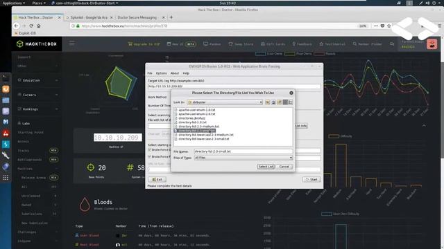This screenshot has height=249, width=444.
Task: Open a new Firefox tab
Action: click(171, 17)
